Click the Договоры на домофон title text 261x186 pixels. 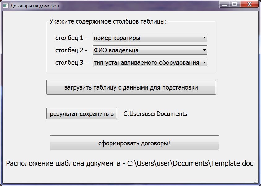click(35, 6)
